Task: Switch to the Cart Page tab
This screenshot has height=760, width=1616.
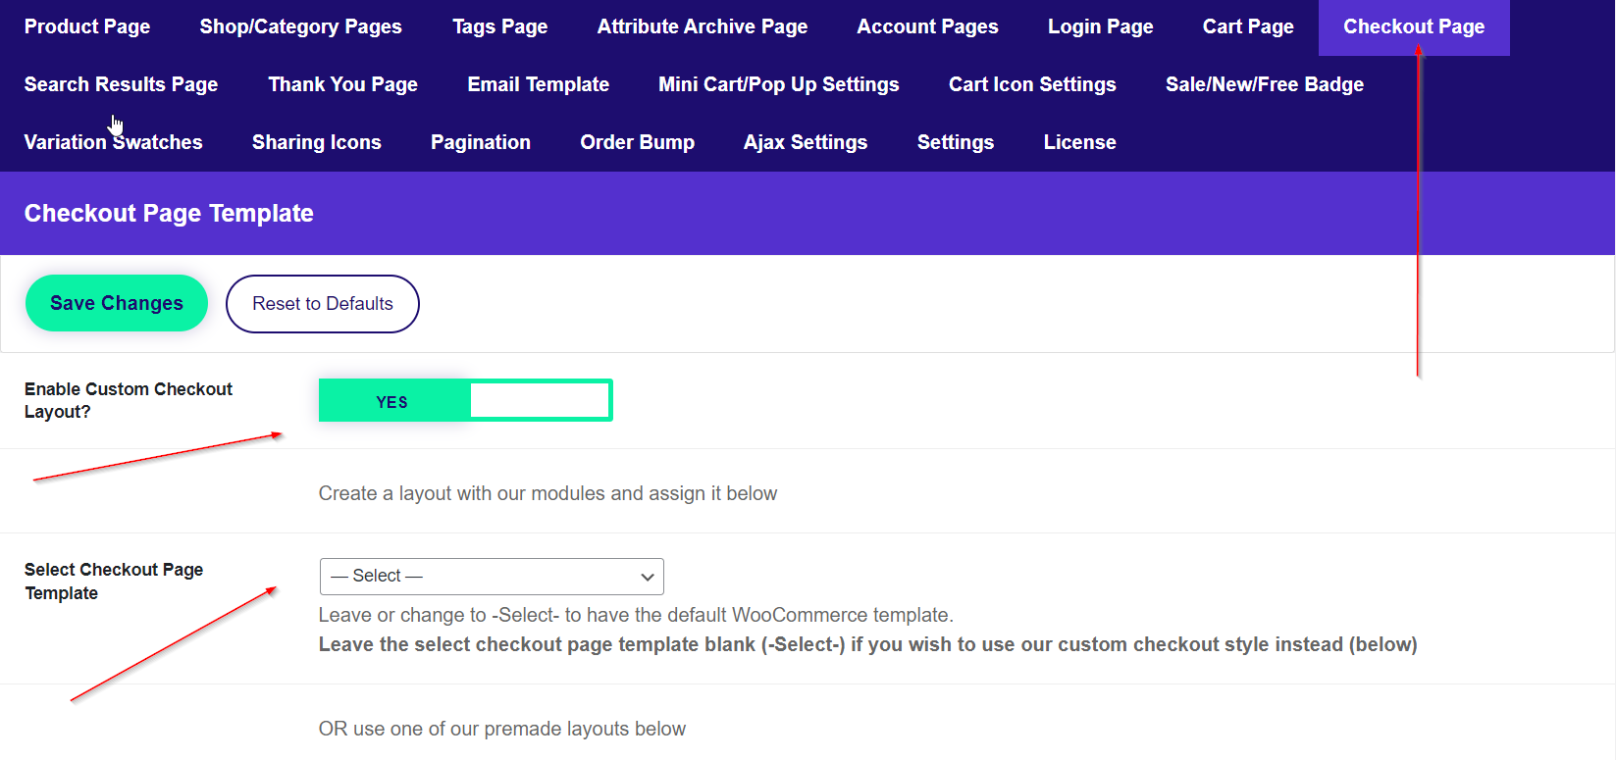Action: tap(1248, 27)
